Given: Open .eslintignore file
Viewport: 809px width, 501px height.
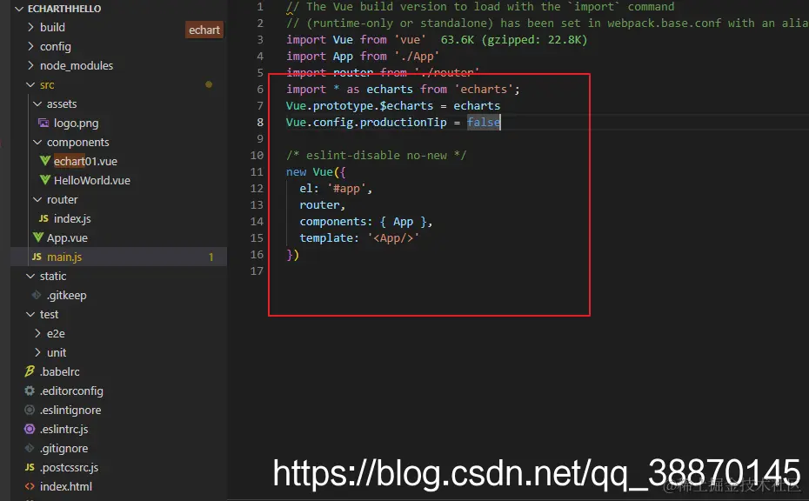Looking at the screenshot, I should (x=70, y=410).
